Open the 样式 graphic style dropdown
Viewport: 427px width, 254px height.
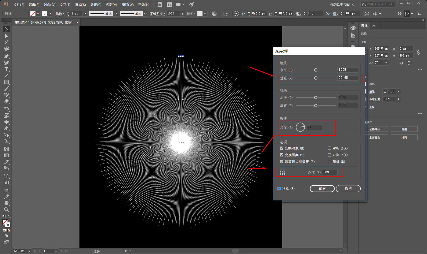[205, 14]
